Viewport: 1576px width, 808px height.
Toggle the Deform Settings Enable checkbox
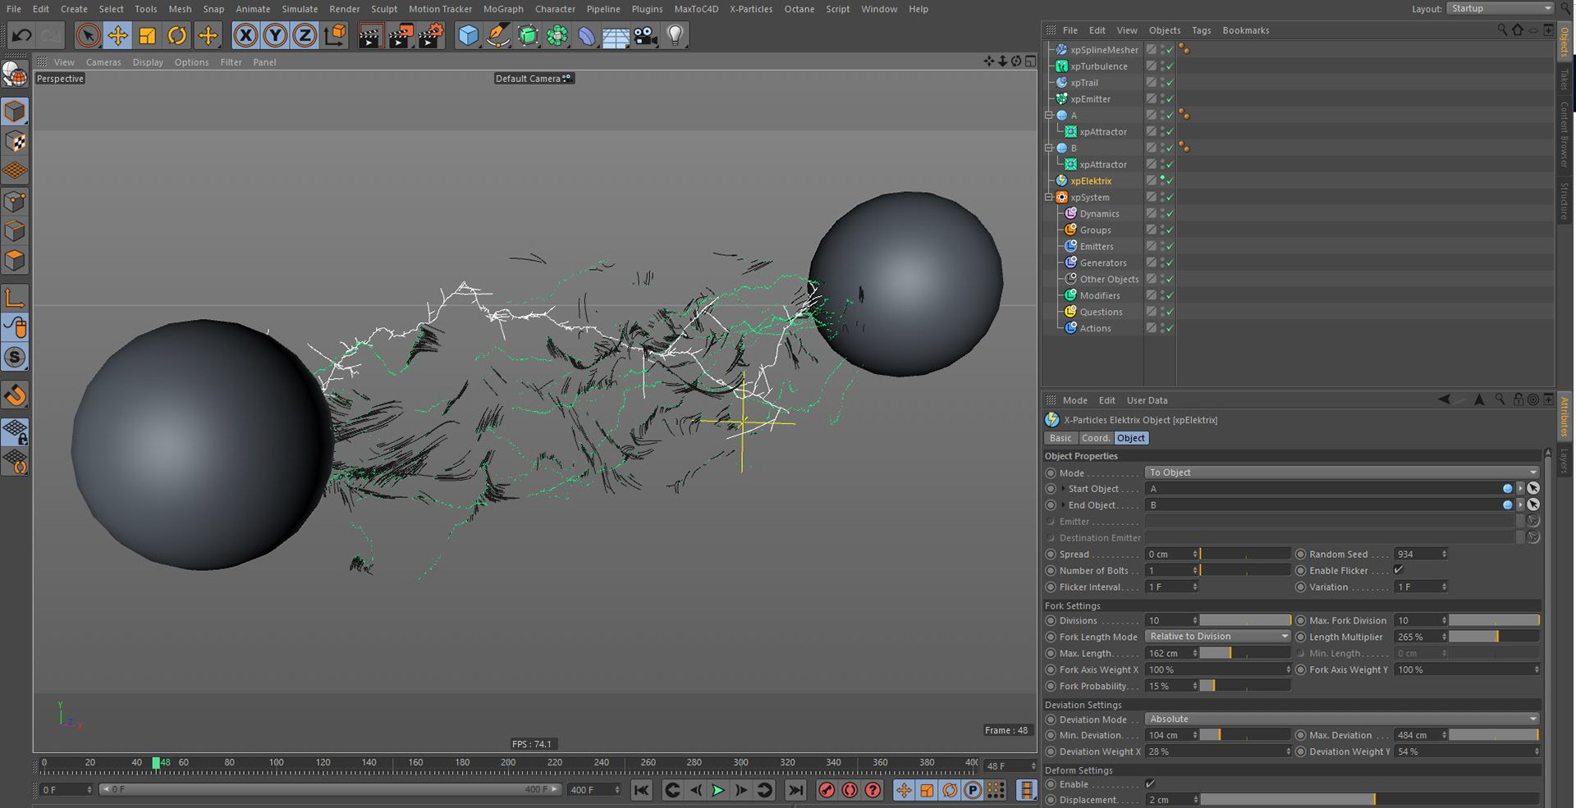1150,784
